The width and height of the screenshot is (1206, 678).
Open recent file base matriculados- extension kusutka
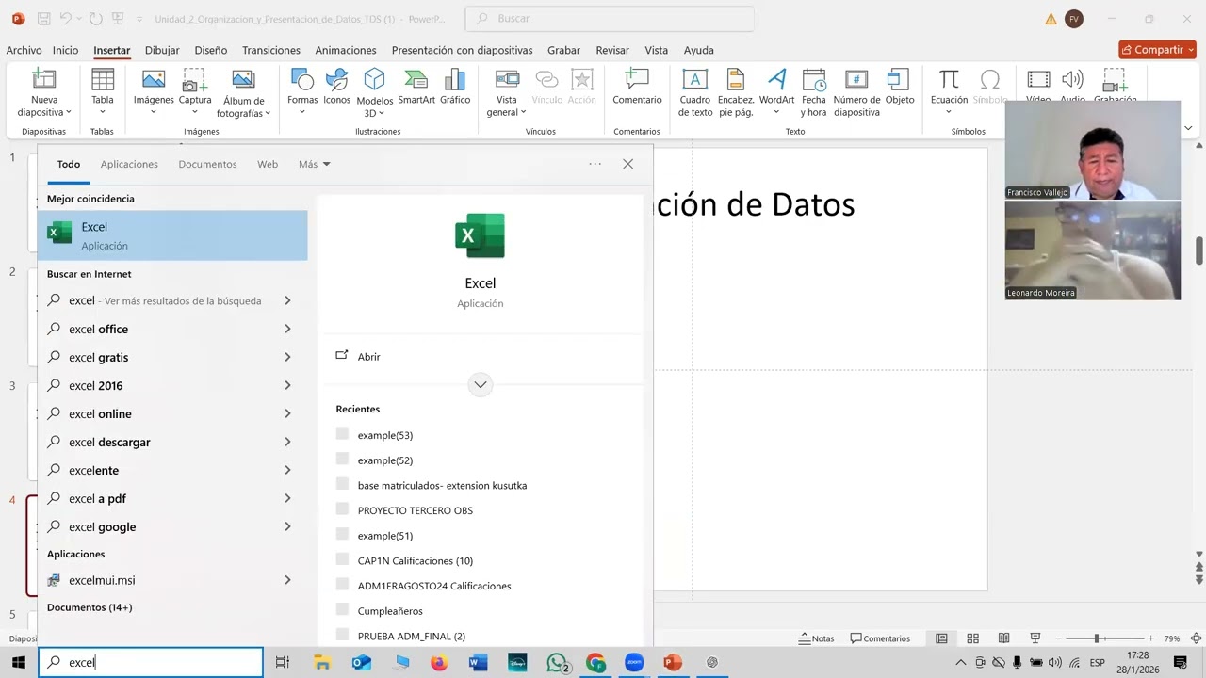pos(442,485)
